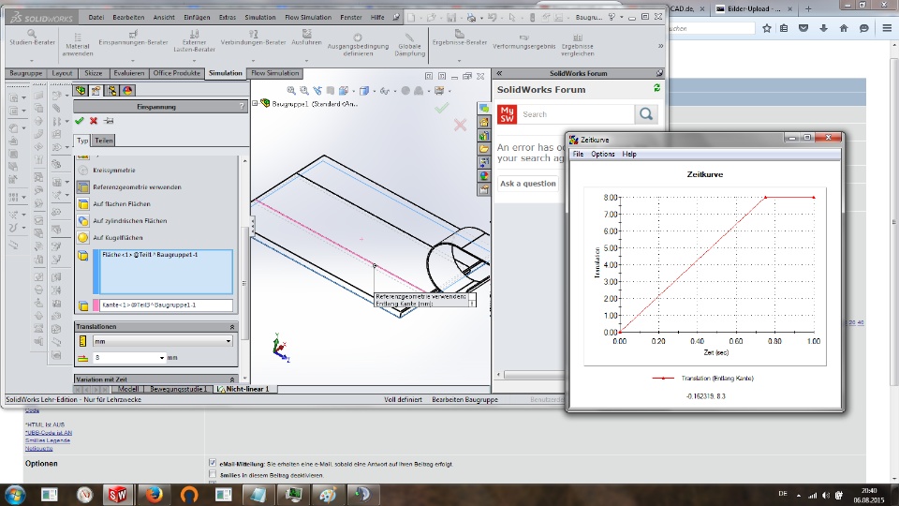Click Ask a question button
The image size is (899, 506).
click(527, 184)
